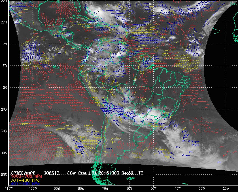Select the 30S latitude label
This screenshot has height=192, width=238.
point(4,131)
